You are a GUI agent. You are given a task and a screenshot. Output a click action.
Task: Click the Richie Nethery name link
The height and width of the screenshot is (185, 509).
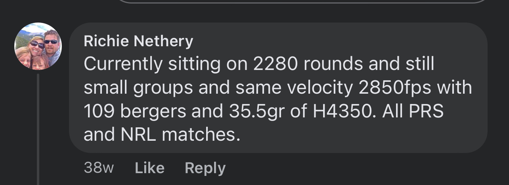138,41
